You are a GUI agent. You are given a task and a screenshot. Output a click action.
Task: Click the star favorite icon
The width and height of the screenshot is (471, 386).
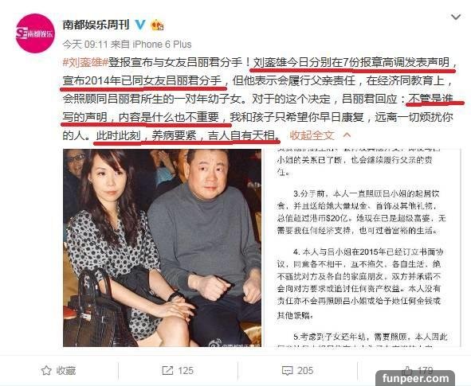[x=46, y=370]
